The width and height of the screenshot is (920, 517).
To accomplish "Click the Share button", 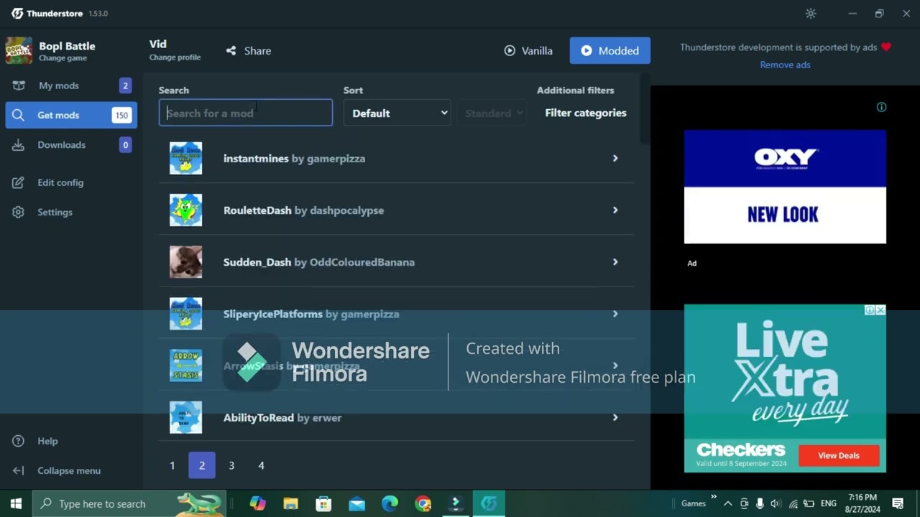I will tap(248, 51).
